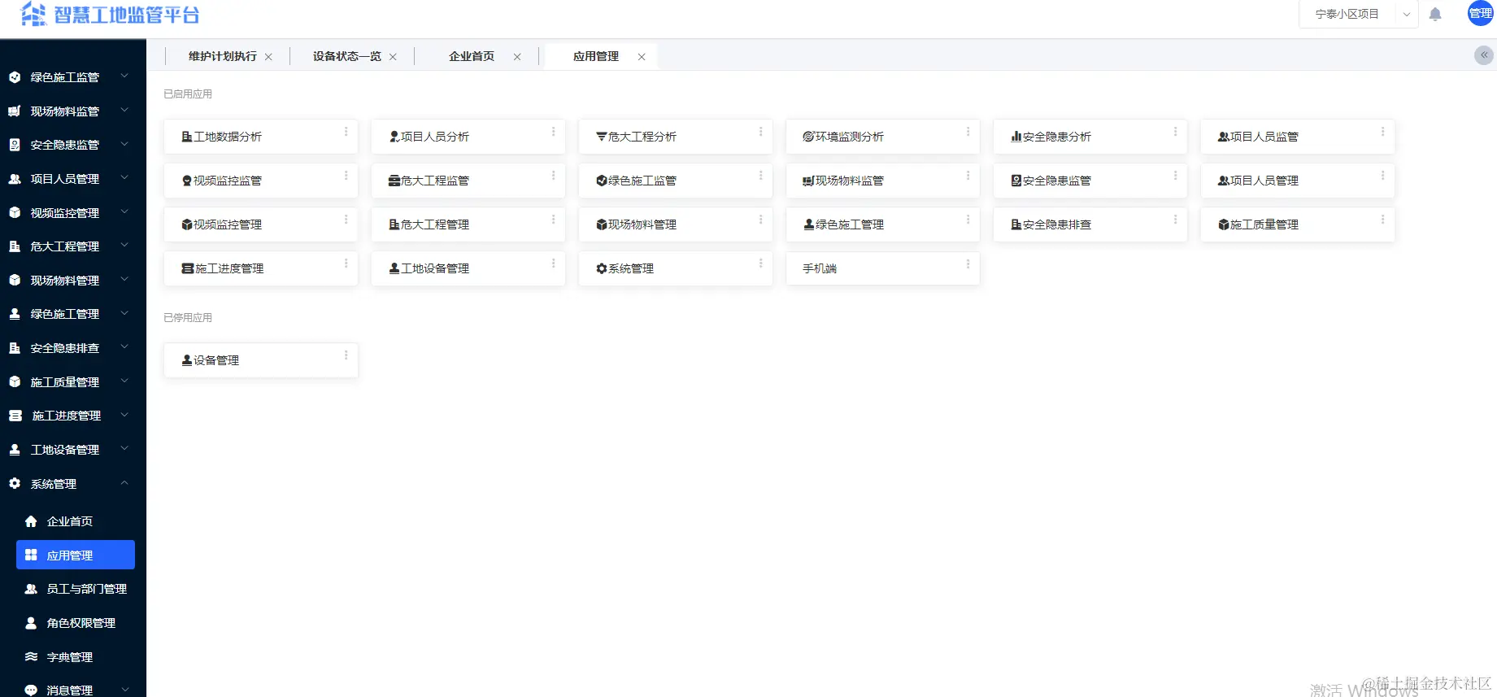
Task: Open the 施工质量管理 app card
Action: [1298, 224]
